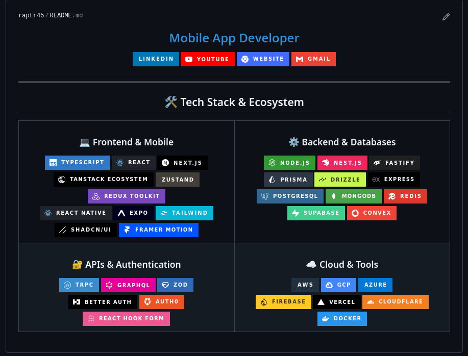The image size is (468, 356).
Task: Click the Mobile App Developer heading
Action: [x=234, y=38]
